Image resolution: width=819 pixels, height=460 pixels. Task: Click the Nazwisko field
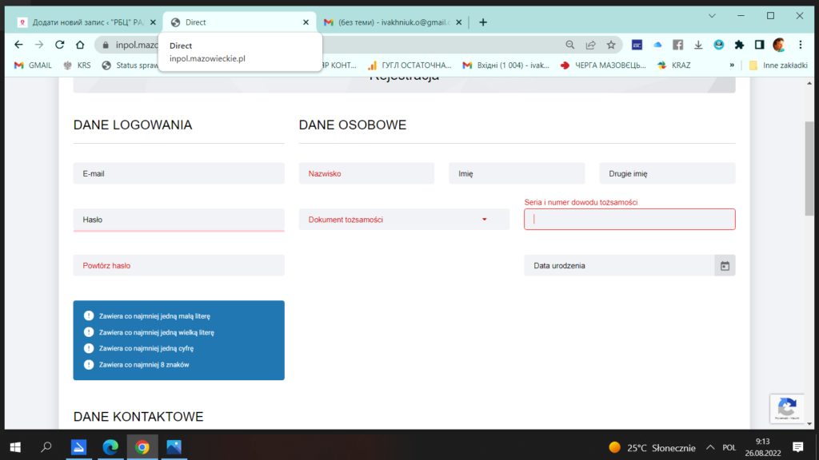click(366, 173)
